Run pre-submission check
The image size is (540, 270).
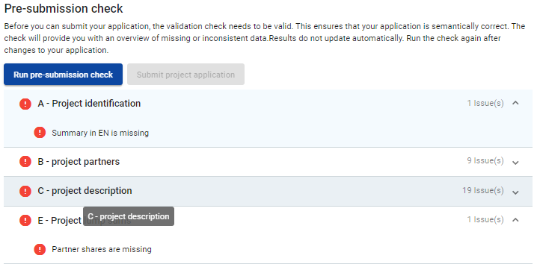pos(63,74)
